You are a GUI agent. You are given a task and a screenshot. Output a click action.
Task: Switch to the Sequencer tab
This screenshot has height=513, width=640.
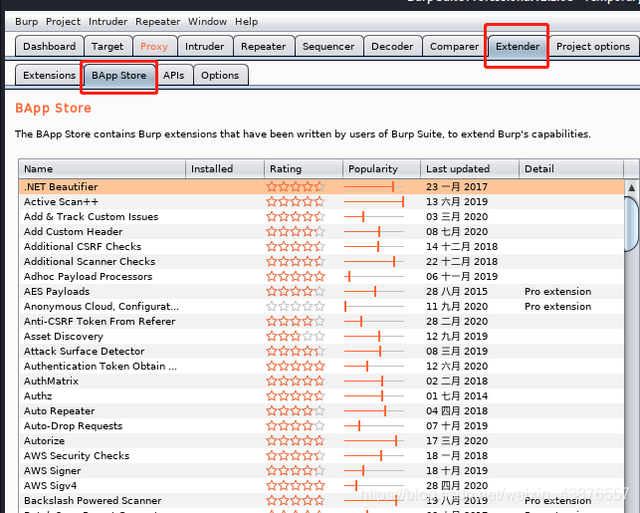click(x=328, y=46)
